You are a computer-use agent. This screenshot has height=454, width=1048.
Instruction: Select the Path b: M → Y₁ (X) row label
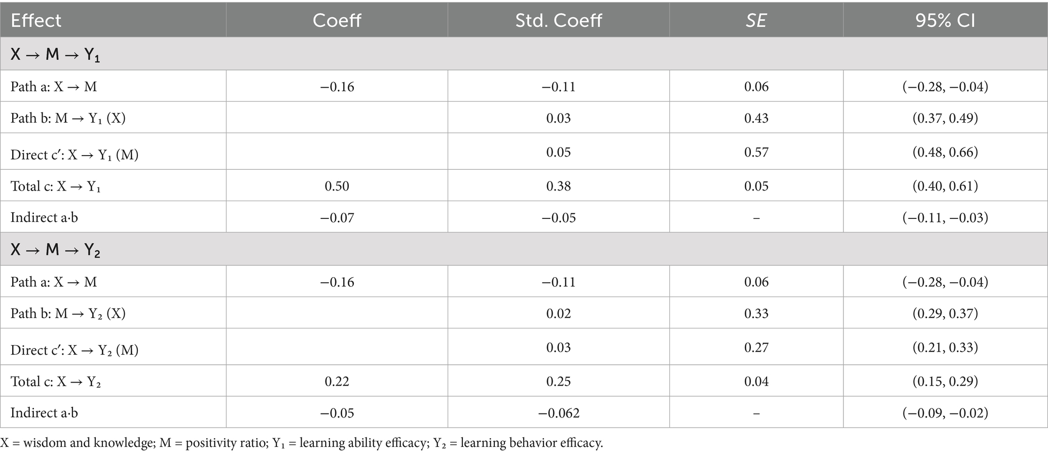pyautogui.click(x=68, y=118)
